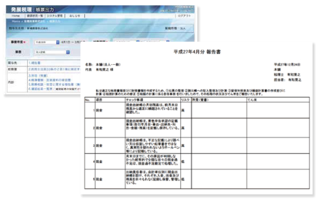Open the おしらせ menu

[x=74, y=16]
